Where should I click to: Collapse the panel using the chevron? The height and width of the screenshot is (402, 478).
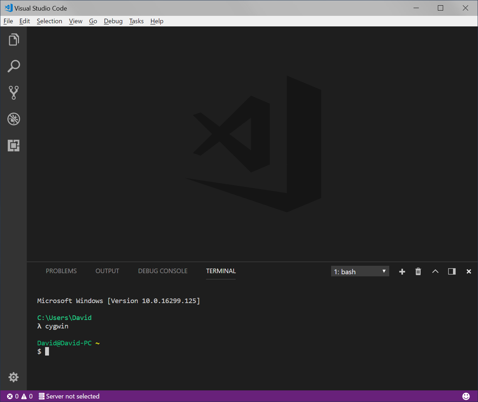(435, 271)
